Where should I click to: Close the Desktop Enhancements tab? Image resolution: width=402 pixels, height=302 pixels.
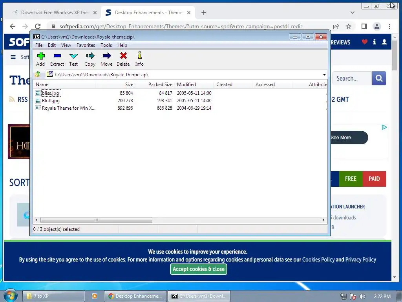tap(189, 13)
